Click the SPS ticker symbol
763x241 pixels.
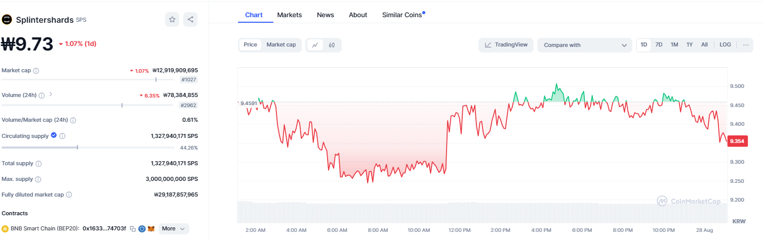point(82,20)
